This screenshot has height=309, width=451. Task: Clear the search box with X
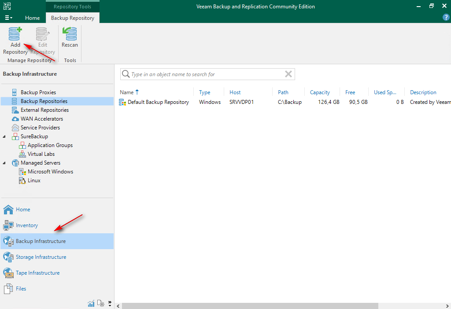click(x=288, y=74)
